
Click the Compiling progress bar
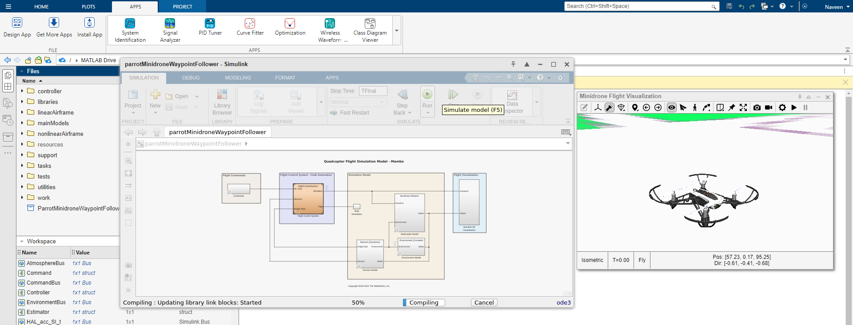pos(423,302)
